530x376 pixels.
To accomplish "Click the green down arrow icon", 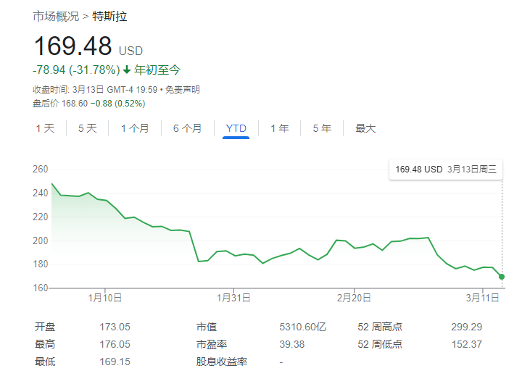I will [126, 70].
